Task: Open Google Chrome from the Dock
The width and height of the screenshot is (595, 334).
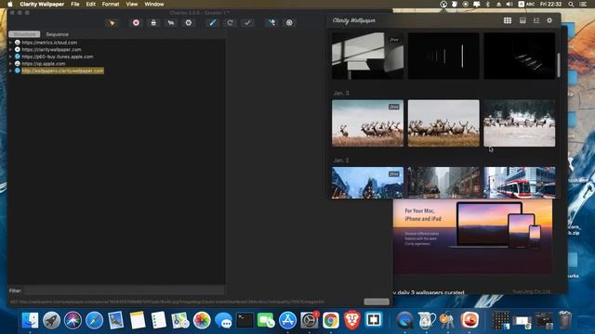Action: point(331,320)
